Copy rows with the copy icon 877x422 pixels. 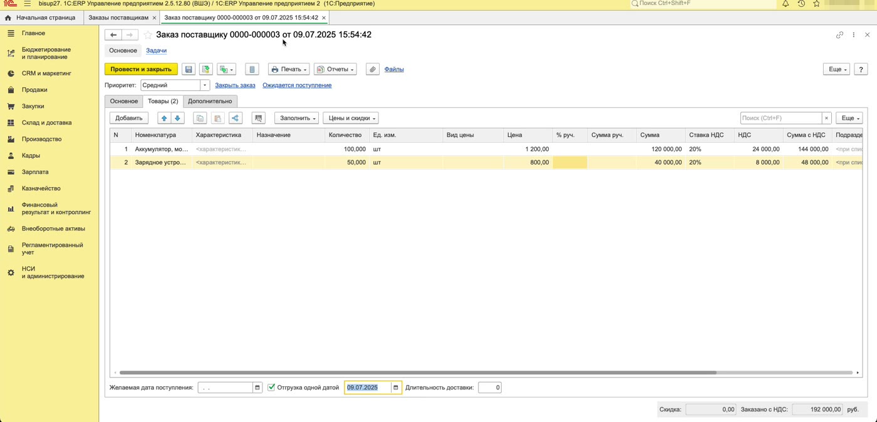tap(200, 118)
